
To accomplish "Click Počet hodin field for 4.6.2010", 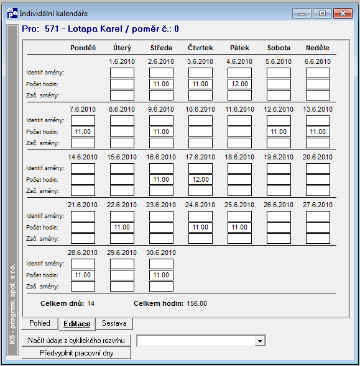I will (239, 84).
